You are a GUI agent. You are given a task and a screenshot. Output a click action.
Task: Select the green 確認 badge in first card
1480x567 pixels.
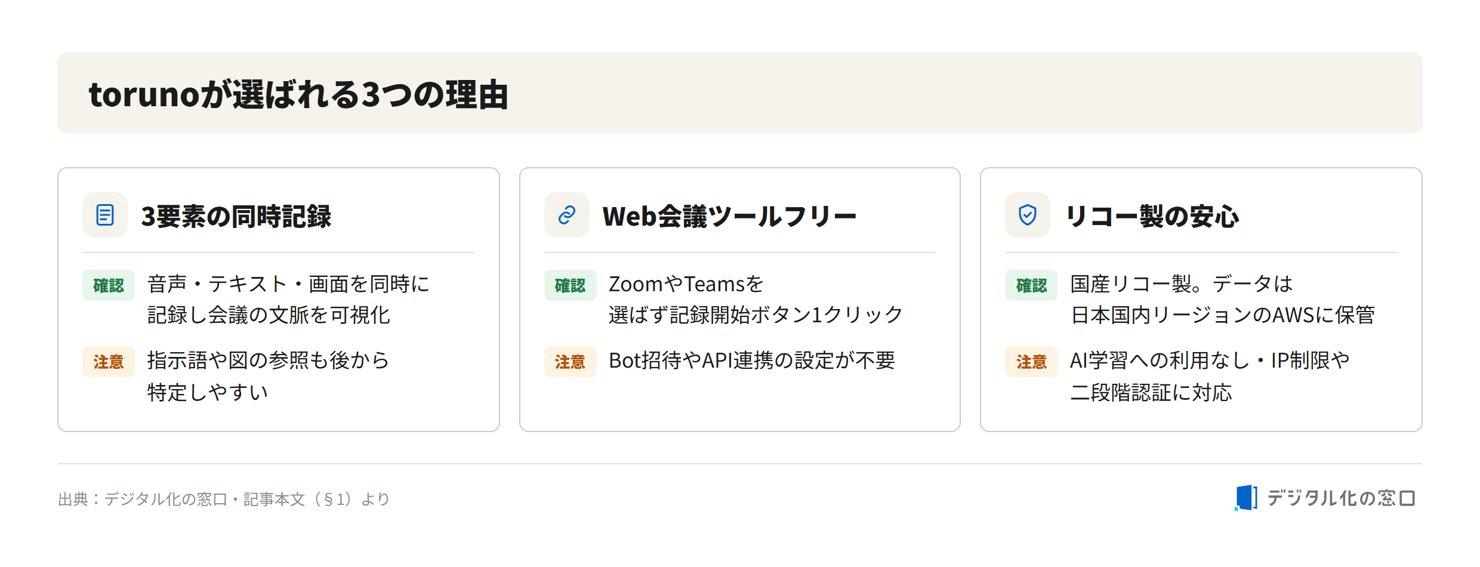coord(109,285)
